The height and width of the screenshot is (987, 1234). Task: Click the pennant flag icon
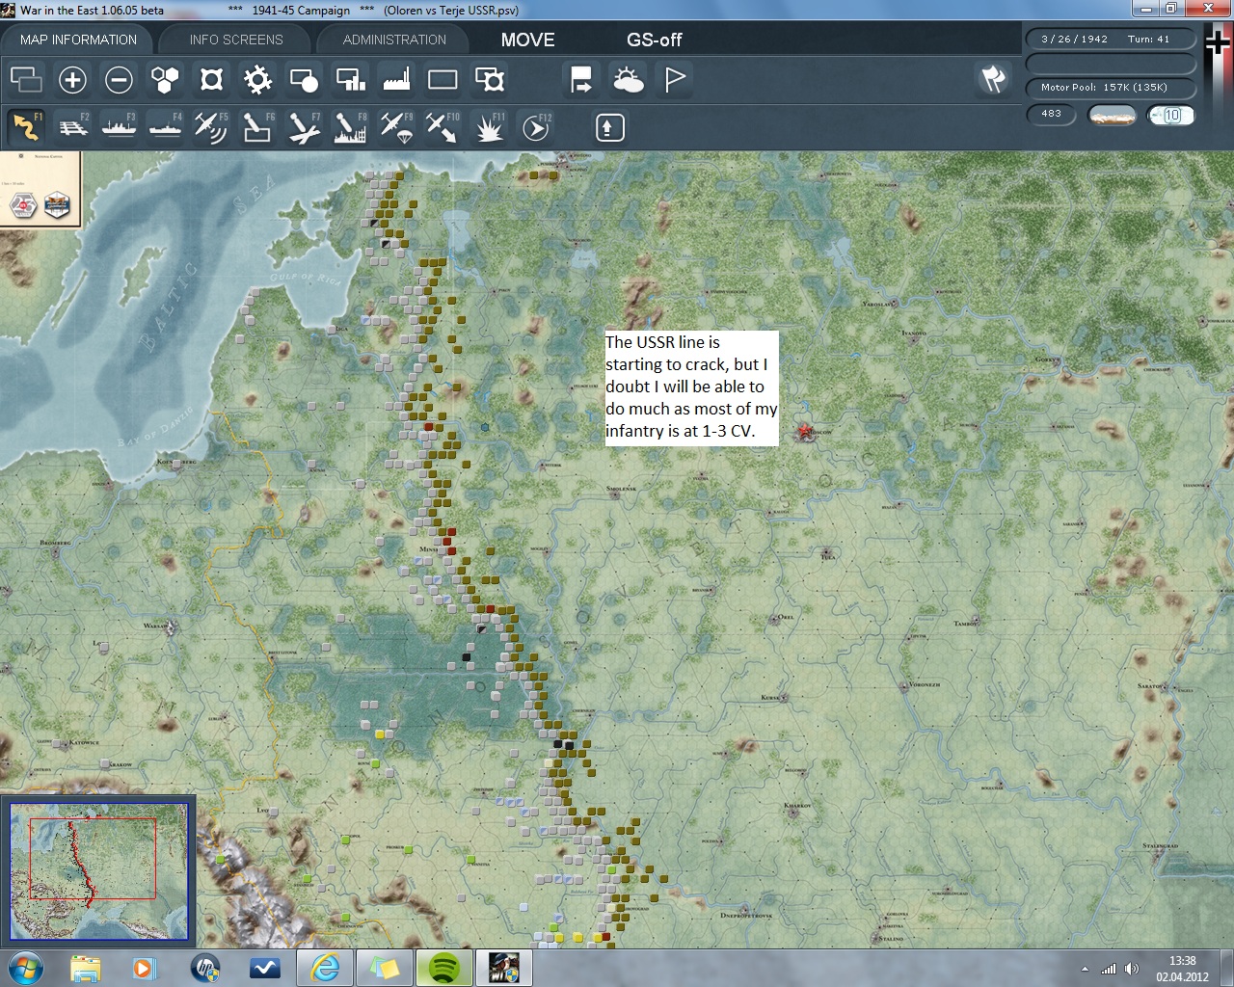click(x=674, y=79)
